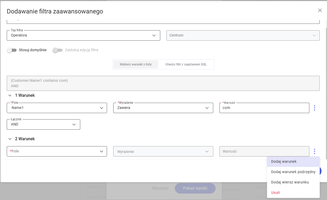Click three-dot menu icon for 2 Warunek row
Screen dimensions: 327x200
[x=315, y=151]
